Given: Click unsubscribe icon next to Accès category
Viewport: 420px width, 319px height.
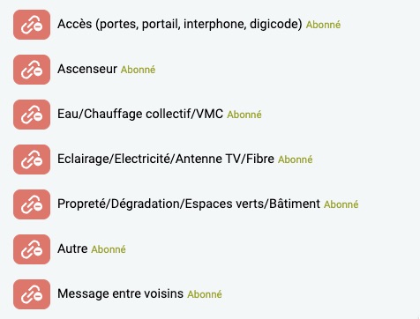Looking at the screenshot, I should 32,25.
